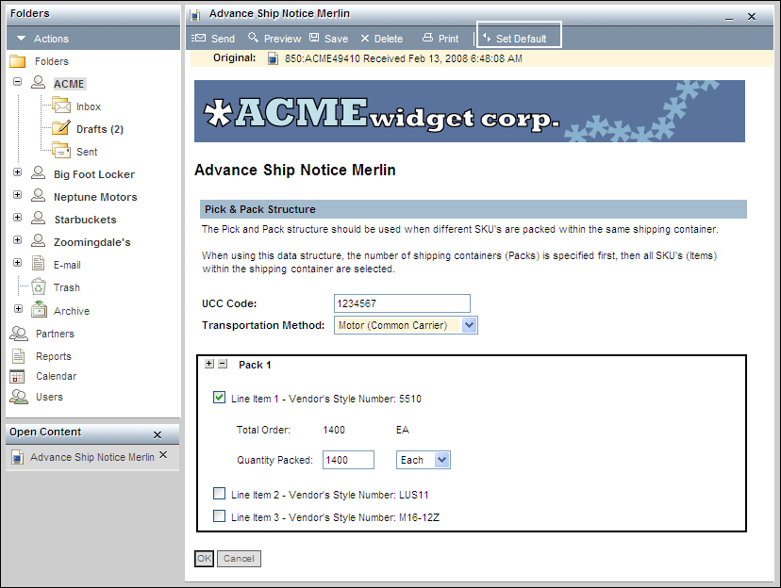The image size is (781, 588).
Task: Click the Partners people icon
Action: tap(19, 334)
